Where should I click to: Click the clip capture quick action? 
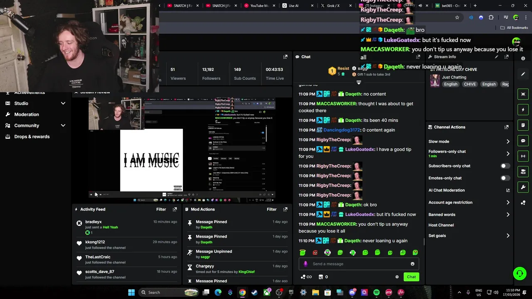(523, 94)
